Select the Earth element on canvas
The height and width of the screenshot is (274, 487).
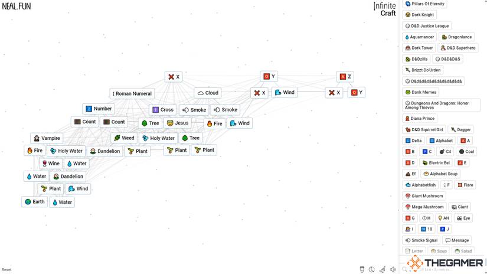[34, 202]
